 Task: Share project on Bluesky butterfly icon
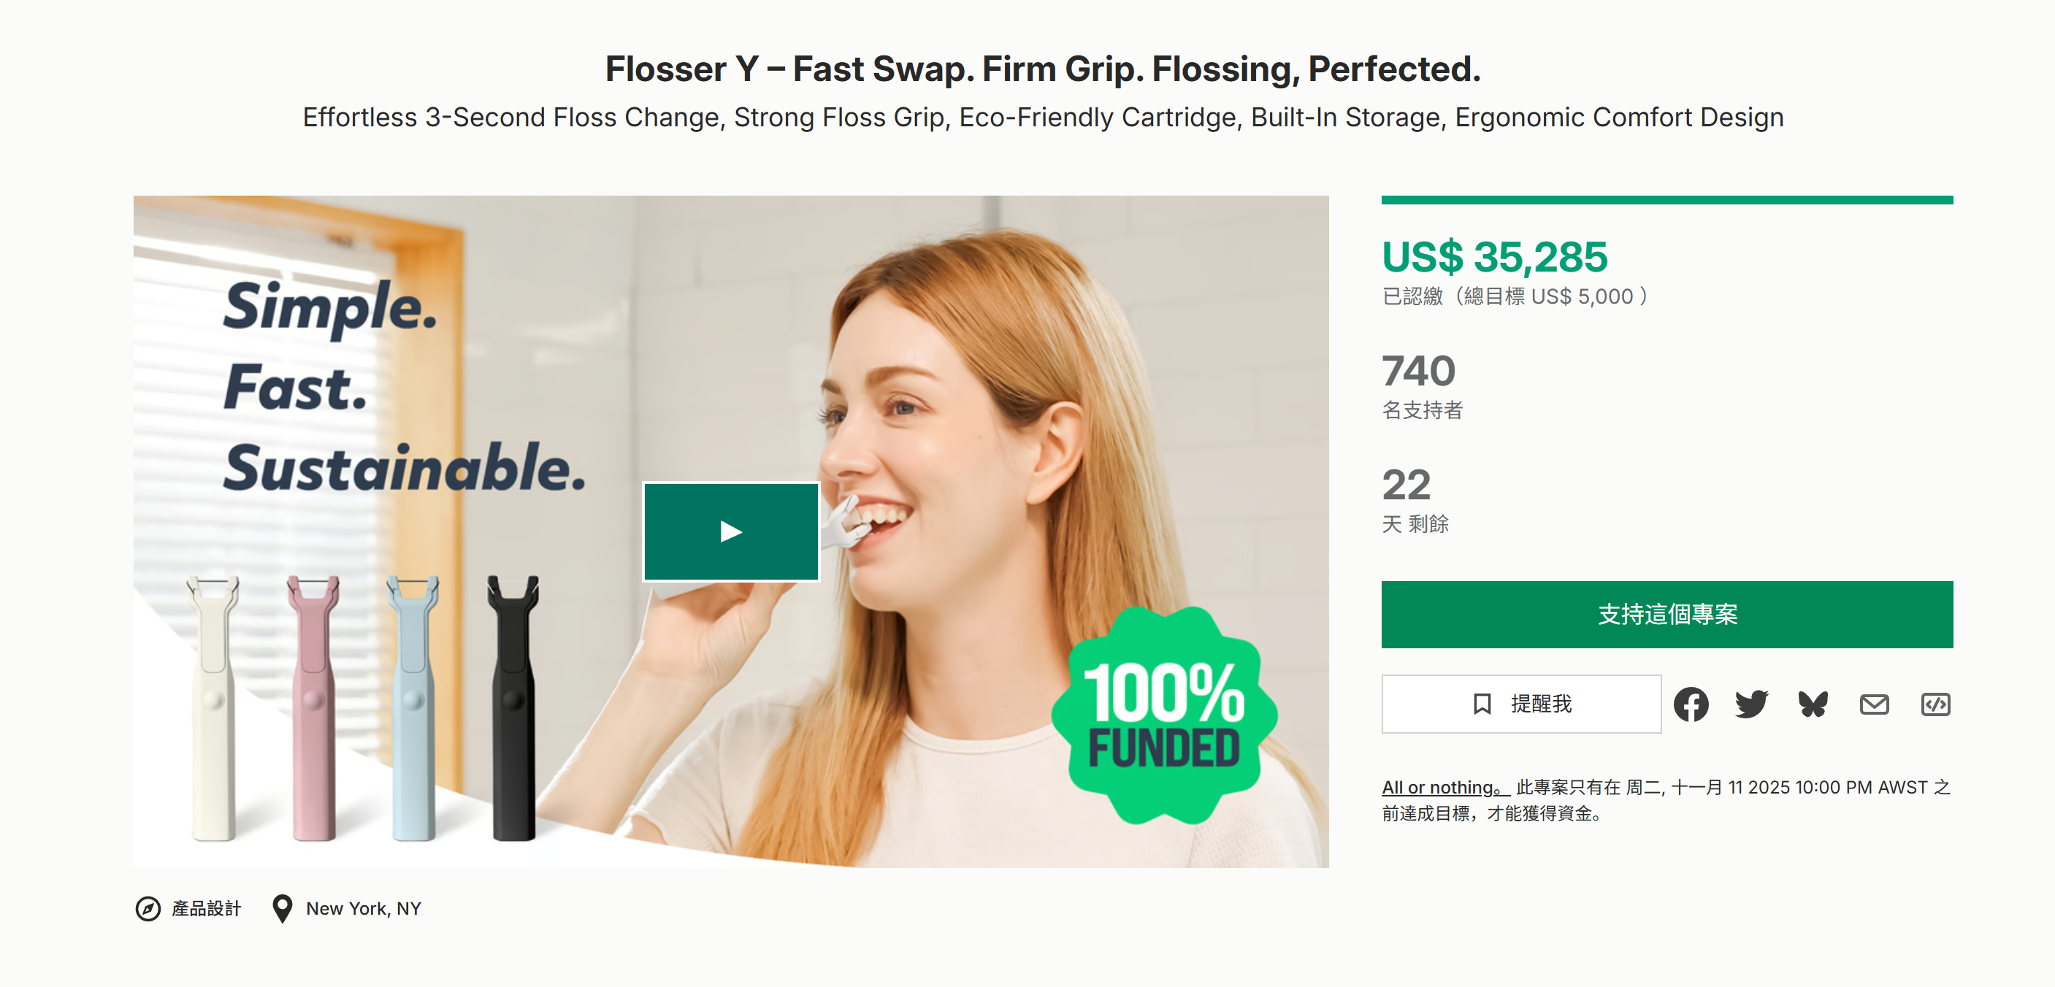pyautogui.click(x=1813, y=704)
